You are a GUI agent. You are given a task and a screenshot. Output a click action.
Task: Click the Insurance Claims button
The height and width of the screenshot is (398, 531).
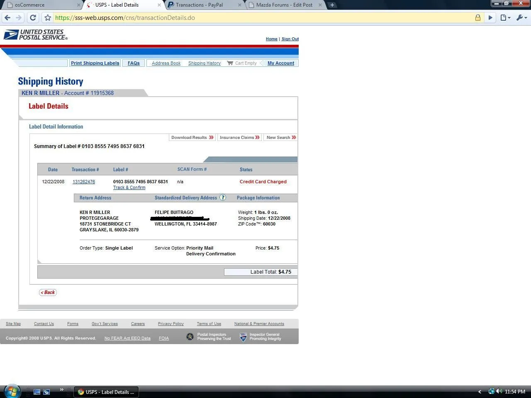239,138
